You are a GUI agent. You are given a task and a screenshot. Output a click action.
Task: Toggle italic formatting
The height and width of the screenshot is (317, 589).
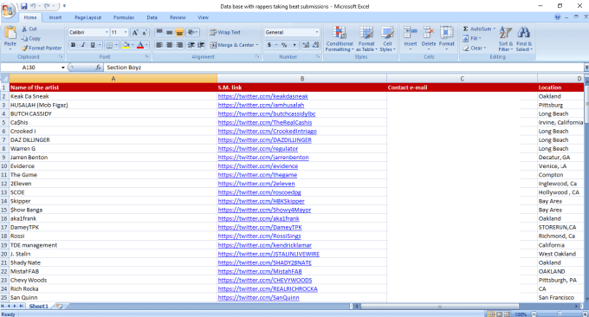83,45
